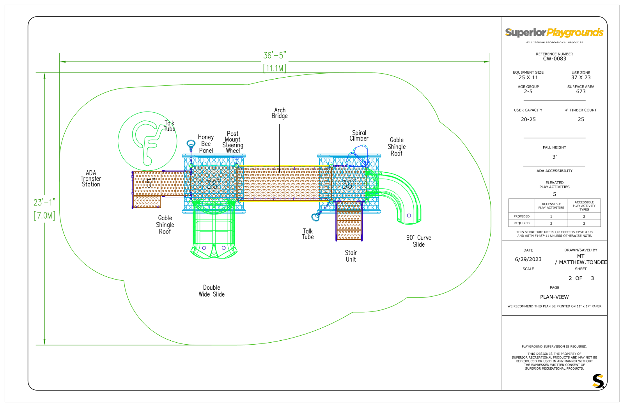This screenshot has height=407, width=629.
Task: Click the black and yellow S emblem
Action: click(598, 381)
